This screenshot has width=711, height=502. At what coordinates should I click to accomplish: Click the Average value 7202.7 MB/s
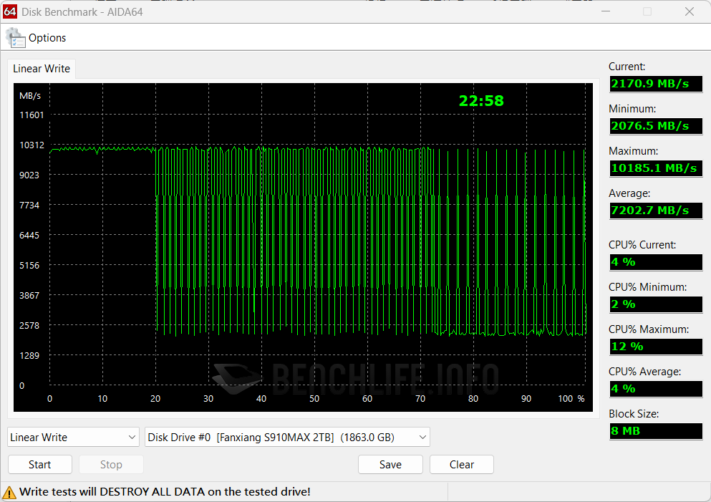click(x=656, y=211)
